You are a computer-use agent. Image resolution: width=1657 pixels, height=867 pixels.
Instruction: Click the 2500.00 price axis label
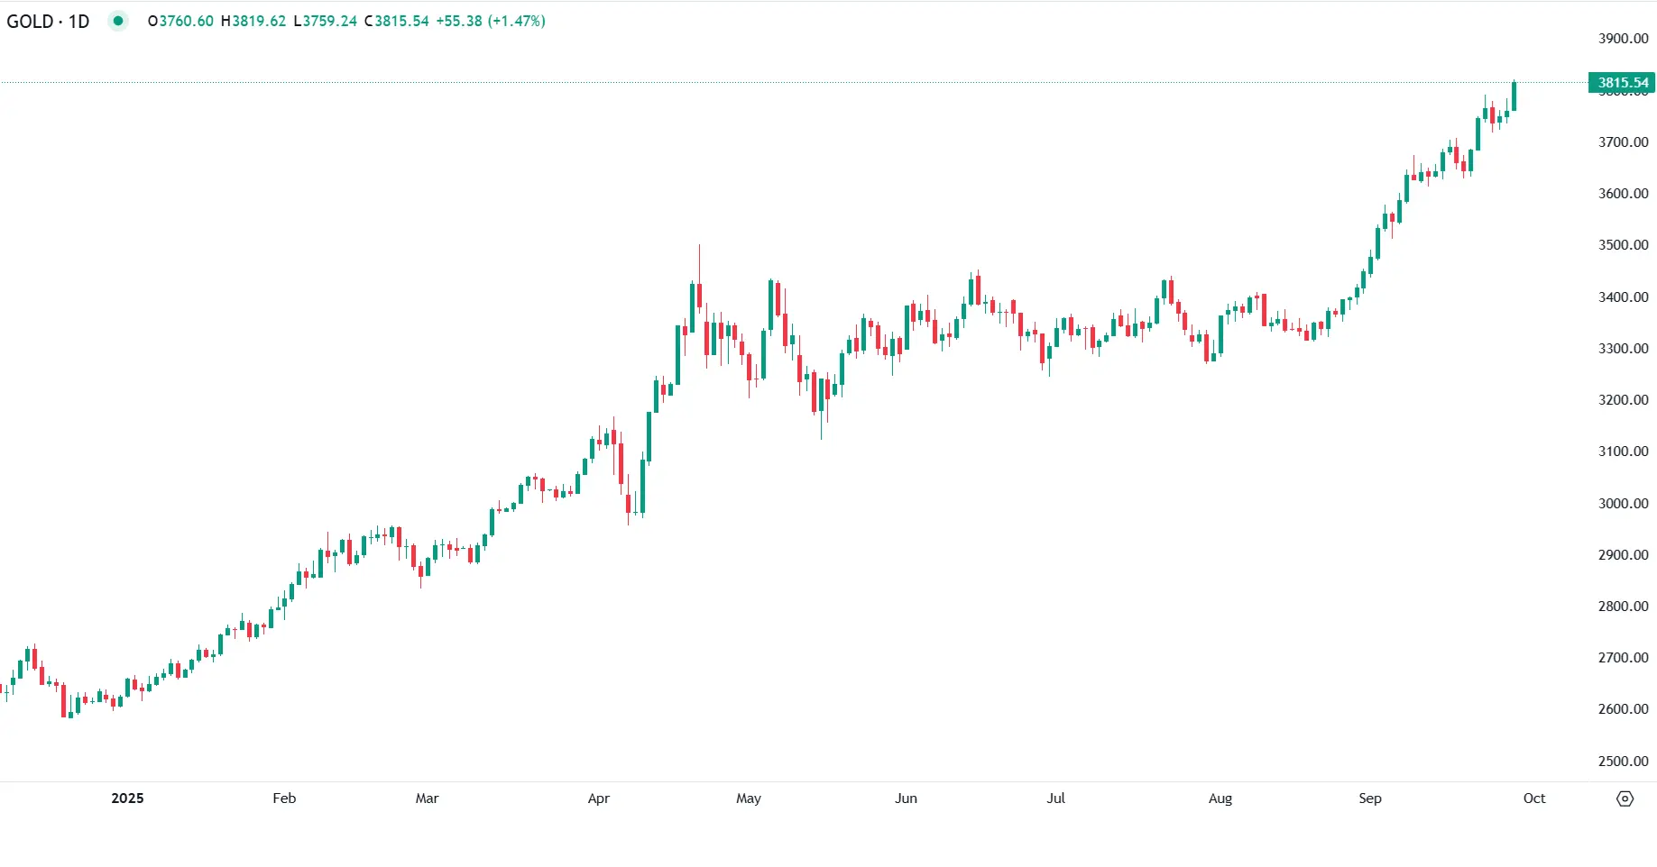click(1623, 762)
